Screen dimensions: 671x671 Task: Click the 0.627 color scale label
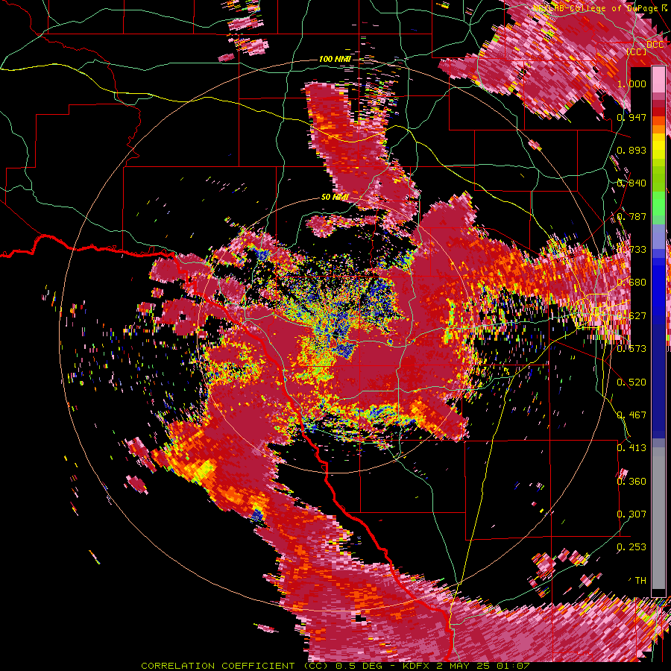coord(631,316)
